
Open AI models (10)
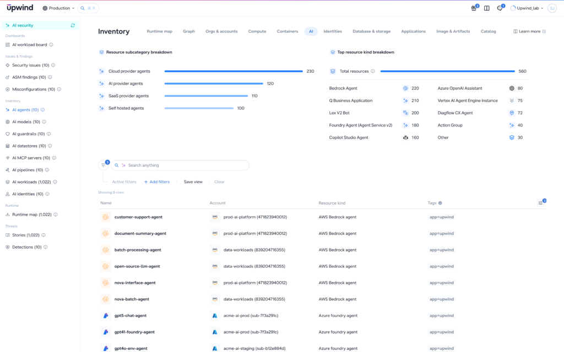click(x=26, y=122)
